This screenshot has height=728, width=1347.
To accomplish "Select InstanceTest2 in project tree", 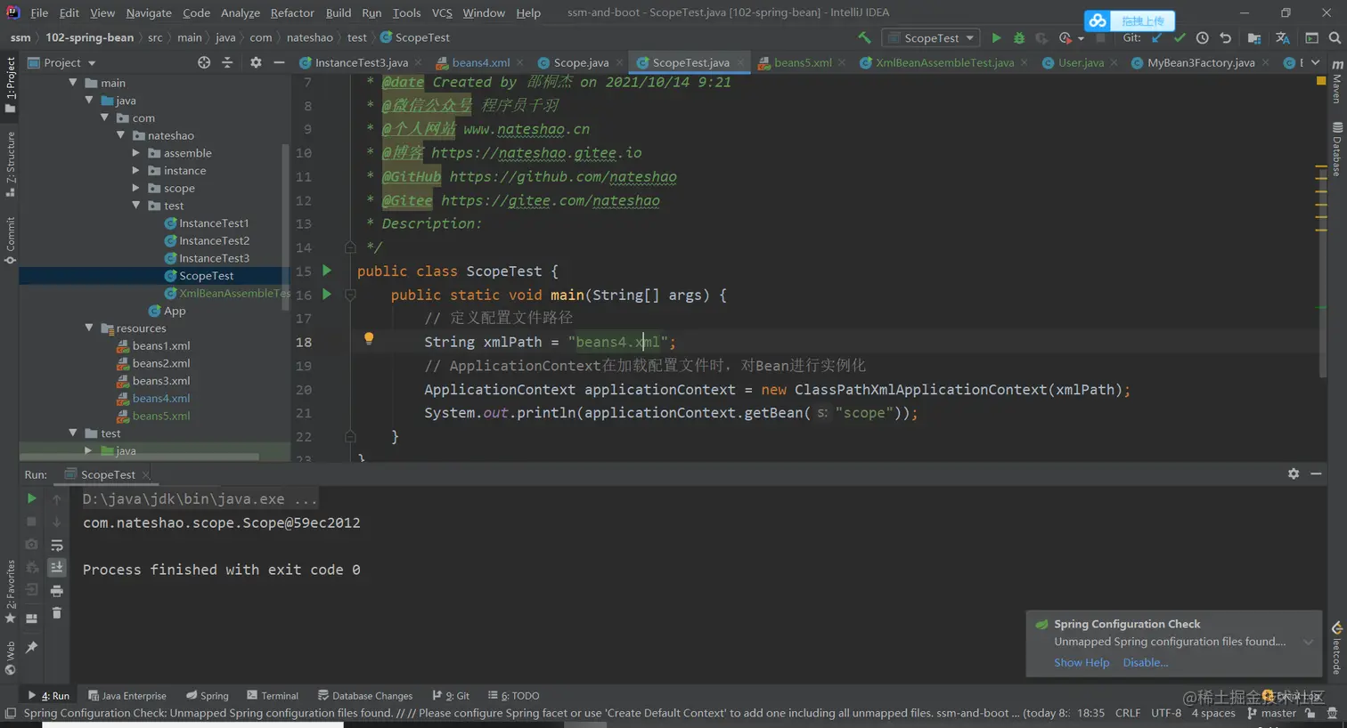I will coord(214,240).
